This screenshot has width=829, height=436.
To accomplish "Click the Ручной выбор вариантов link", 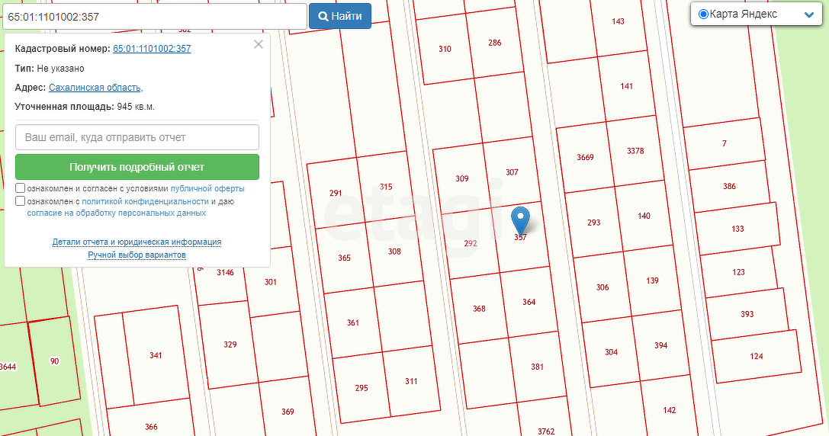I will [137, 255].
